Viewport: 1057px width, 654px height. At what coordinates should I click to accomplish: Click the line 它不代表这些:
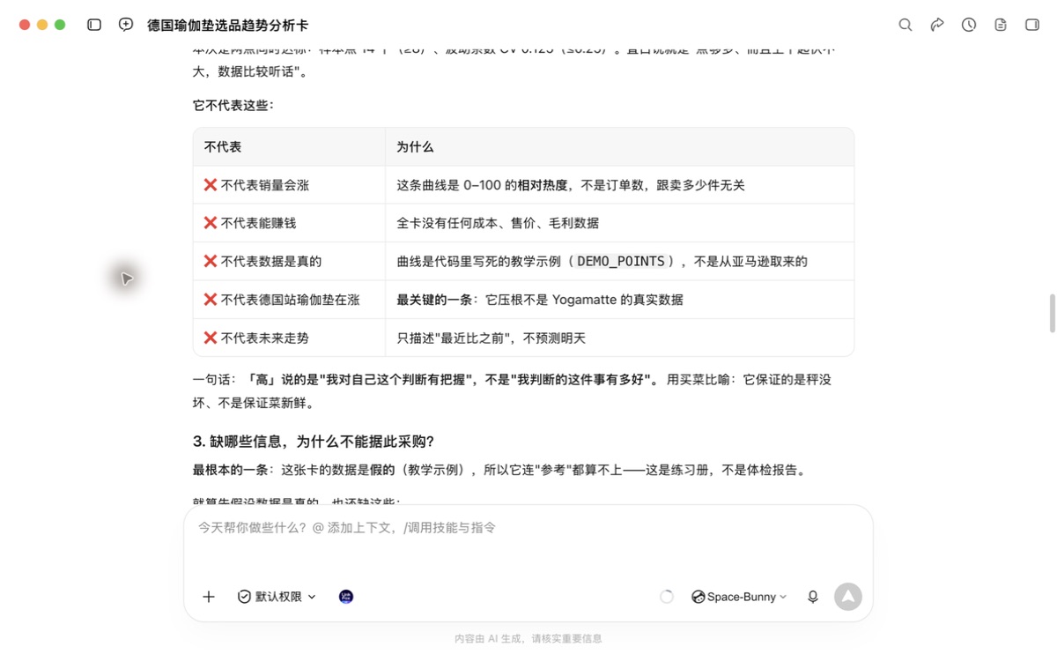[x=233, y=106]
